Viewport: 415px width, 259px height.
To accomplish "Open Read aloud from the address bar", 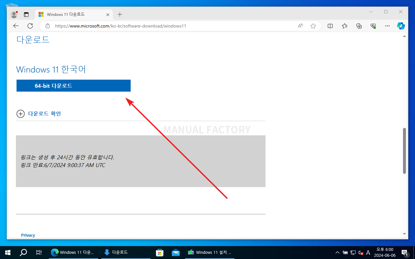I will tap(300, 26).
